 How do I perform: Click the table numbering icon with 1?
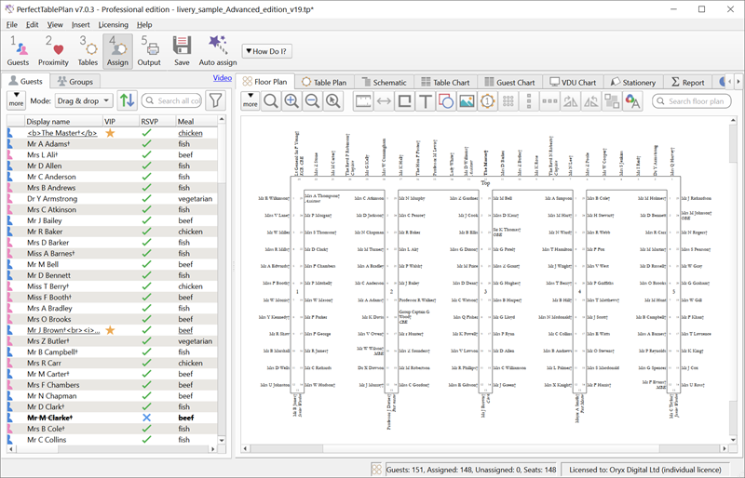487,101
